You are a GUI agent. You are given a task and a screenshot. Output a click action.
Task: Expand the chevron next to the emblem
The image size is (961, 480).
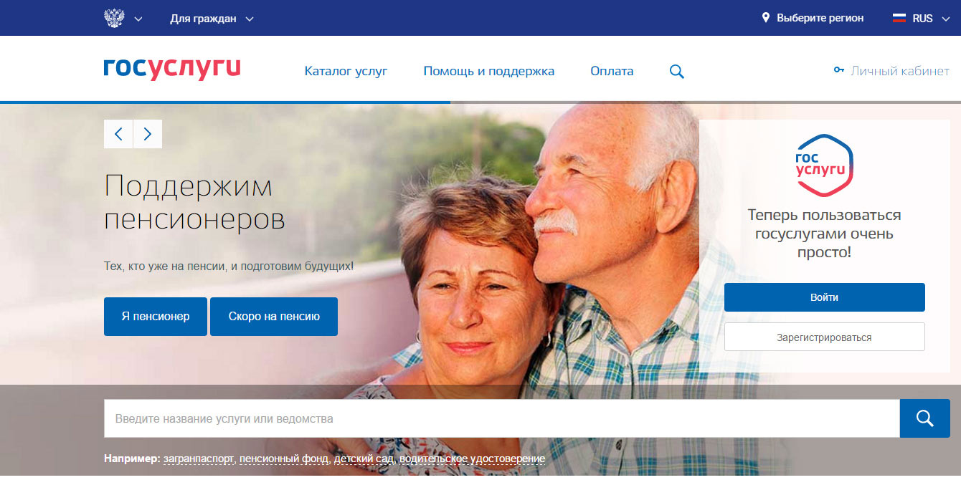click(x=138, y=19)
